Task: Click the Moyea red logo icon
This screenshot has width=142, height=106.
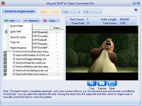Action: [x=3, y=3]
